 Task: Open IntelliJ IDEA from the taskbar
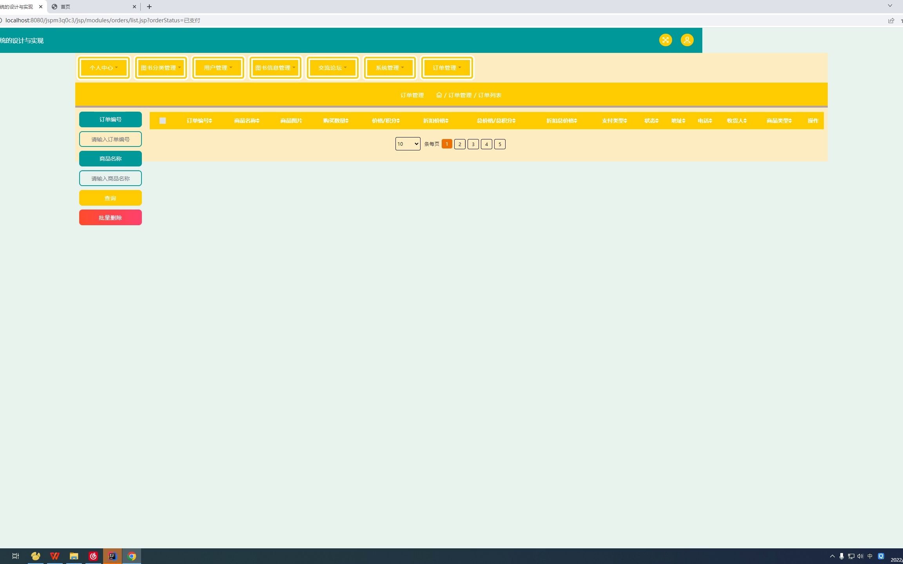[x=112, y=556]
